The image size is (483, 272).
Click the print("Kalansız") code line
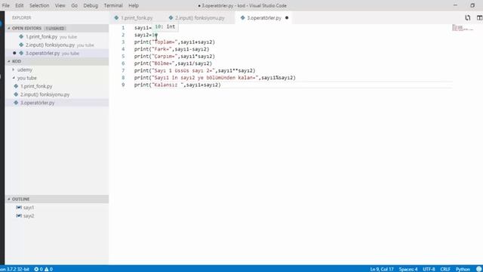tap(177, 85)
